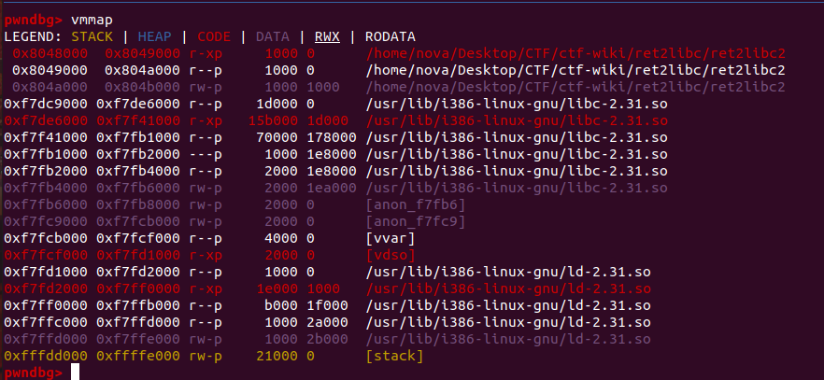Click the vmmap command text on the first line
The image size is (824, 380).
click(92, 19)
